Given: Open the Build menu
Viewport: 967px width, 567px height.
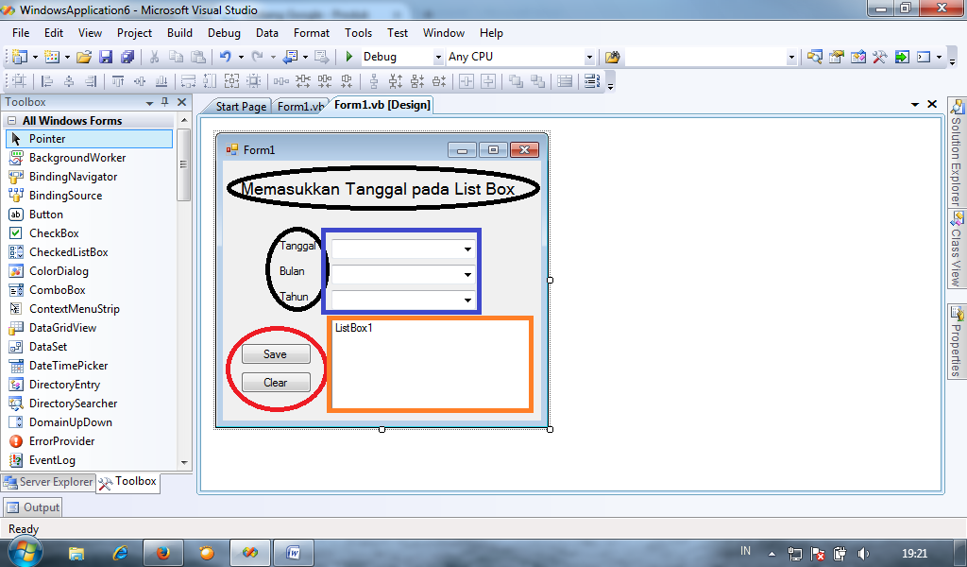Looking at the screenshot, I should 179,33.
